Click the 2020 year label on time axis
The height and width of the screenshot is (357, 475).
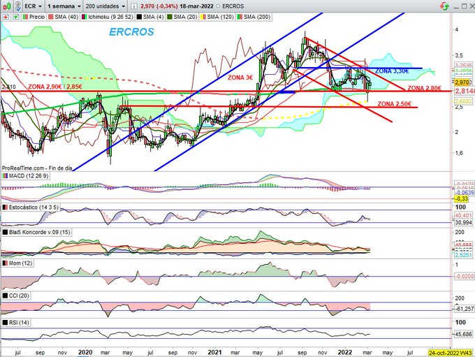(85, 352)
